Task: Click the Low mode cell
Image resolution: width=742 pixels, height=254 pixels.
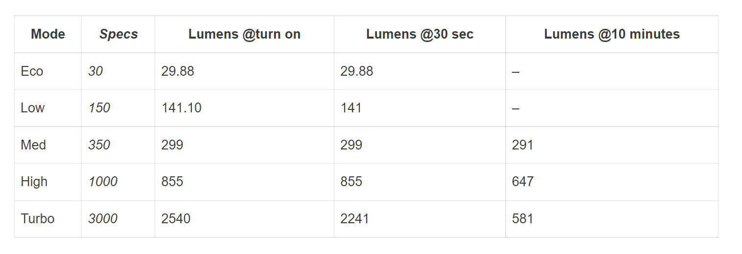Action: point(32,108)
